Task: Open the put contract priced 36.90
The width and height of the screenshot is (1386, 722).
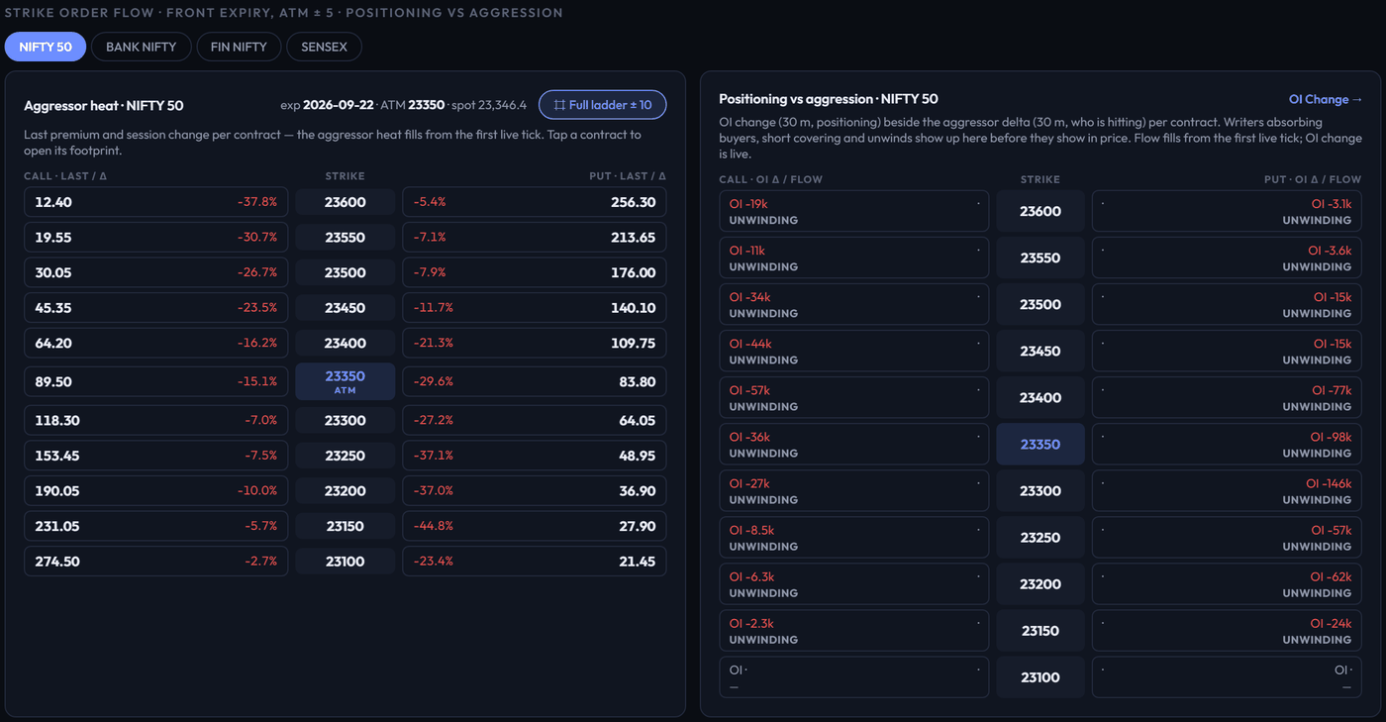Action: pyautogui.click(x=535, y=491)
